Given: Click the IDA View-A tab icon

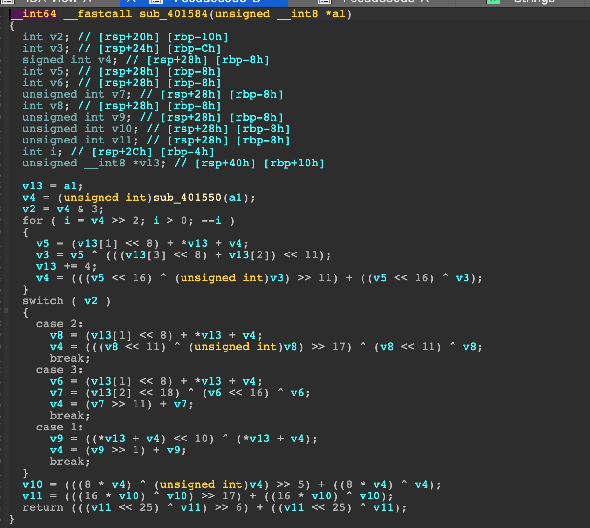Looking at the screenshot, I should coord(8,2).
